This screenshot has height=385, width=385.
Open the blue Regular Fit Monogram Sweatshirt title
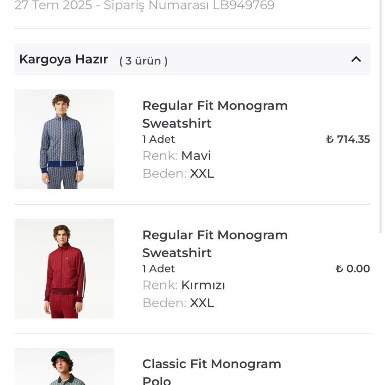[x=215, y=114]
